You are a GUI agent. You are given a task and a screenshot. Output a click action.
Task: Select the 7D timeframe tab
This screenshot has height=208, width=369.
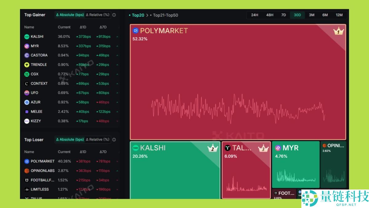click(x=284, y=15)
